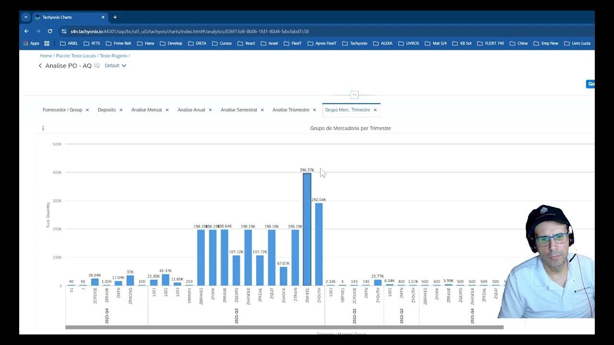Viewport: 614px width, 345px height.
Task: Open the Tachyonix bookmark folder
Action: pos(354,43)
